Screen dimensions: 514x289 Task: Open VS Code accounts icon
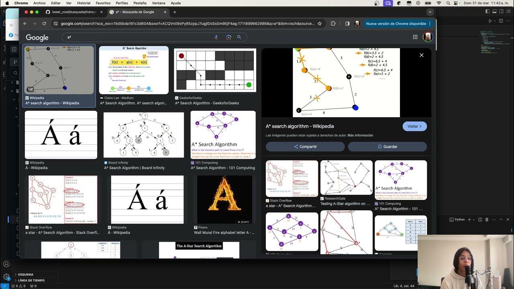tap(6, 264)
